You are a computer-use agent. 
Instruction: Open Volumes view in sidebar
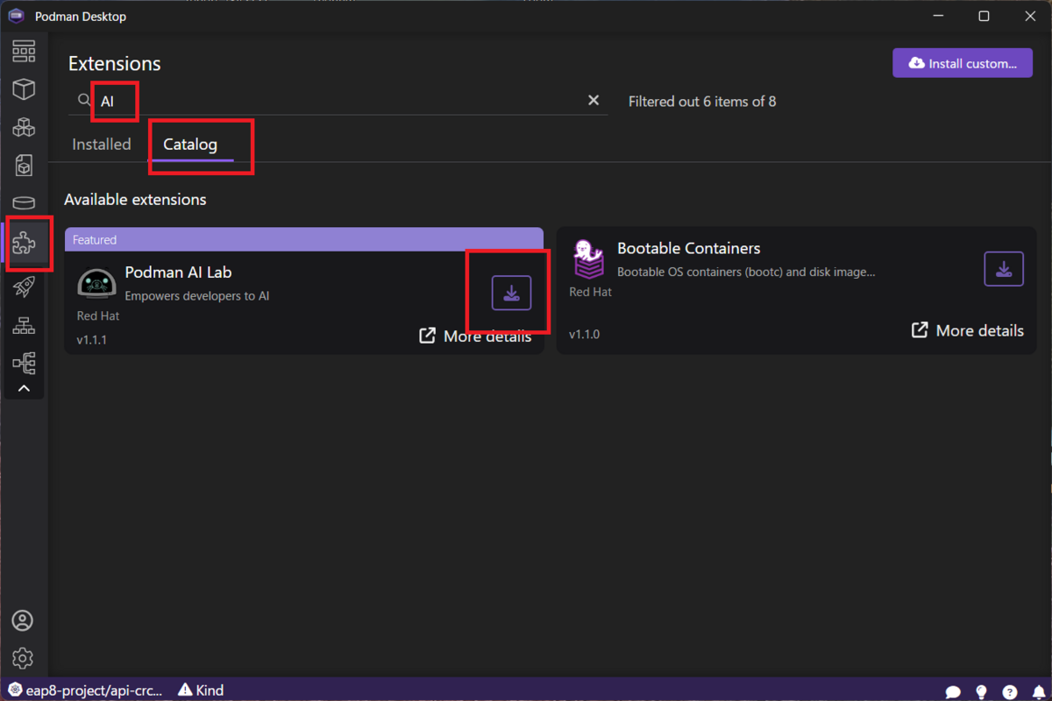coord(24,203)
